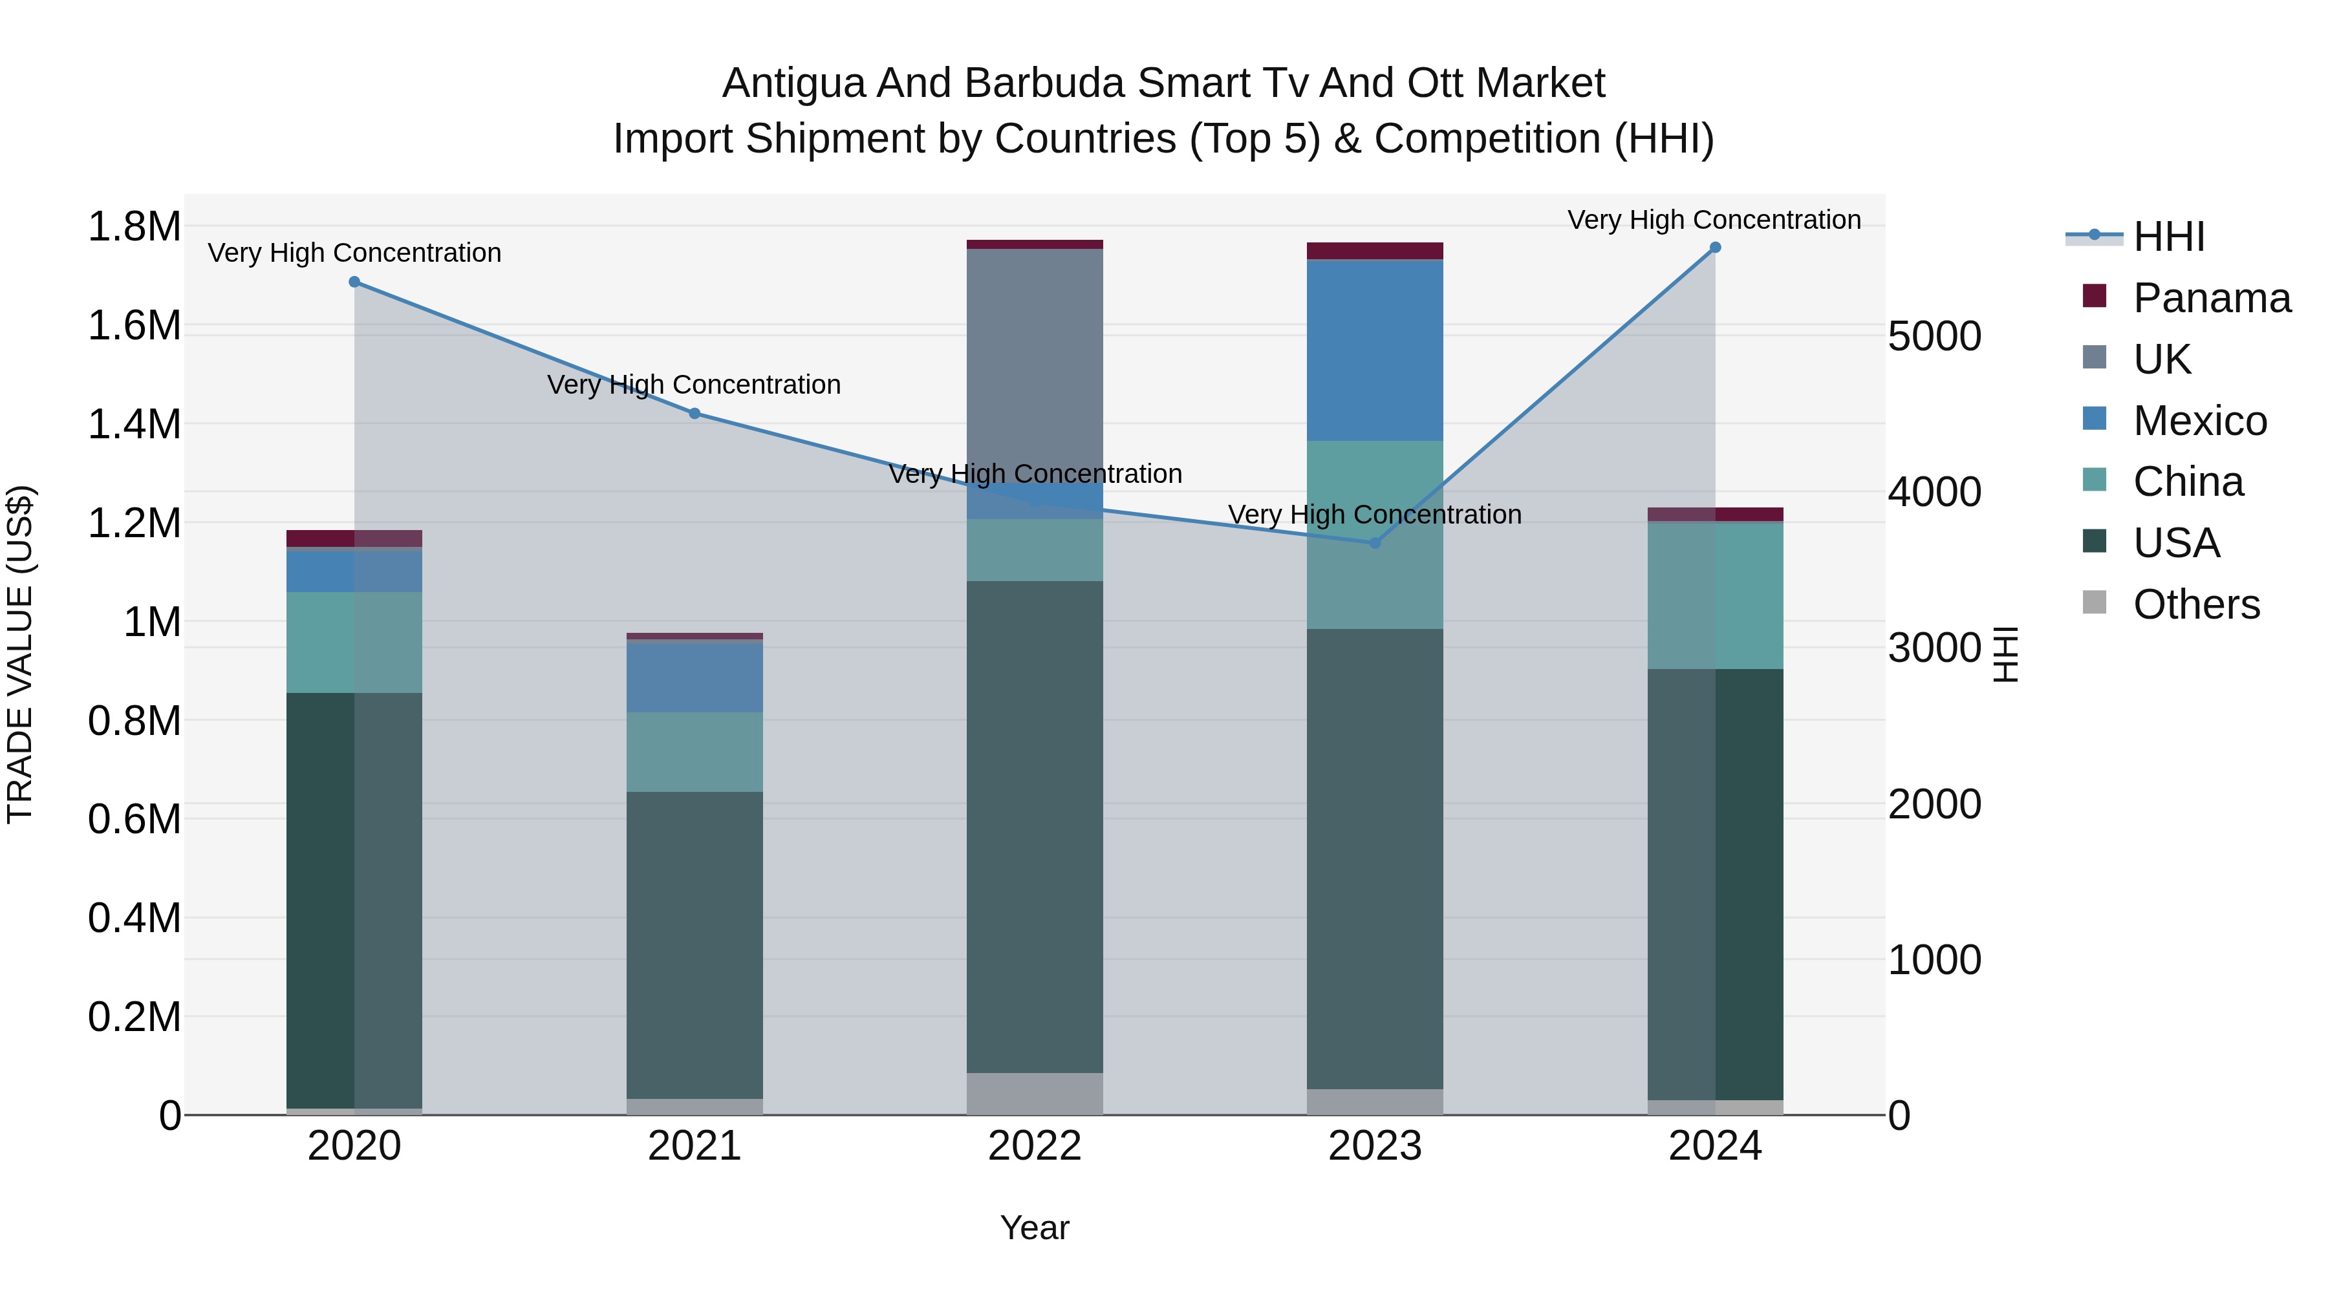The width and height of the screenshot is (2328, 1309).
Task: Click the 'Very High Concentration' label for 2021
Action: 694,385
